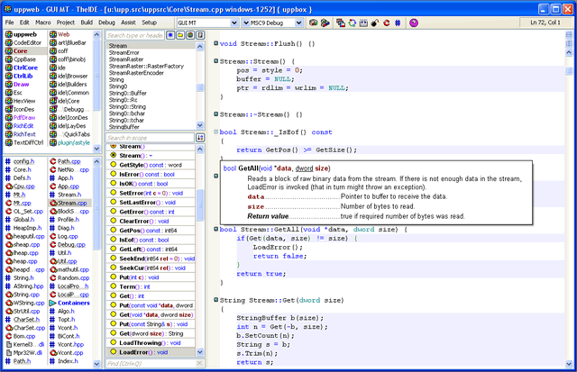Select the RichEdit package
The width and height of the screenshot is (577, 372).
23,126
